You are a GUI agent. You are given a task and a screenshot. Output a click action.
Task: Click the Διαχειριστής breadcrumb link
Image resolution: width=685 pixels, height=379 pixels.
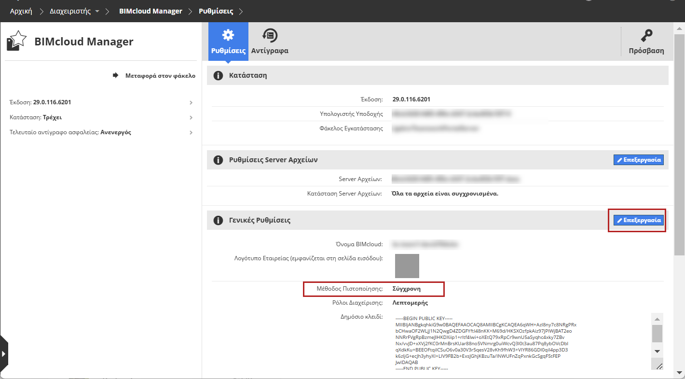coord(70,11)
